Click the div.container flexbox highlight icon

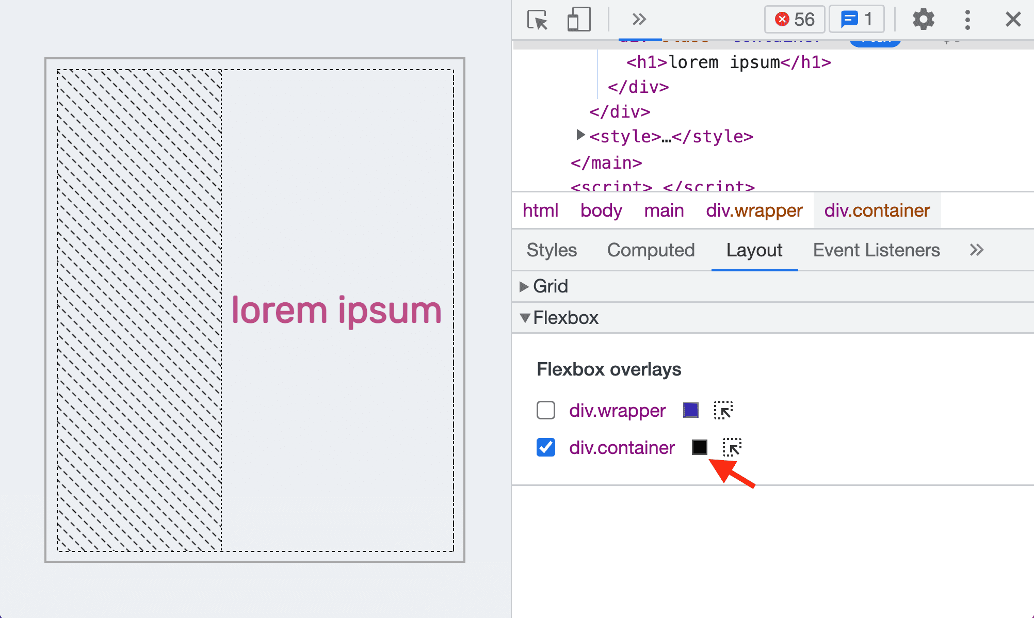pos(732,447)
